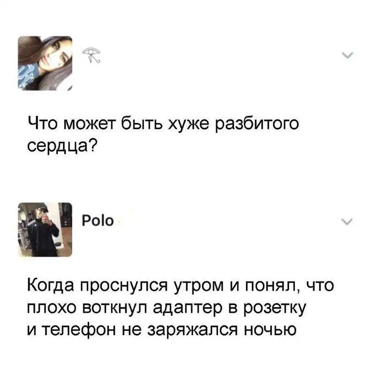Visit the Polo username link

[x=98, y=220]
